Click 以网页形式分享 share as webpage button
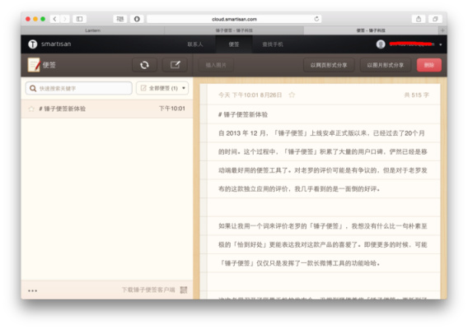Screen dimensions: 468x329 click(x=329, y=65)
